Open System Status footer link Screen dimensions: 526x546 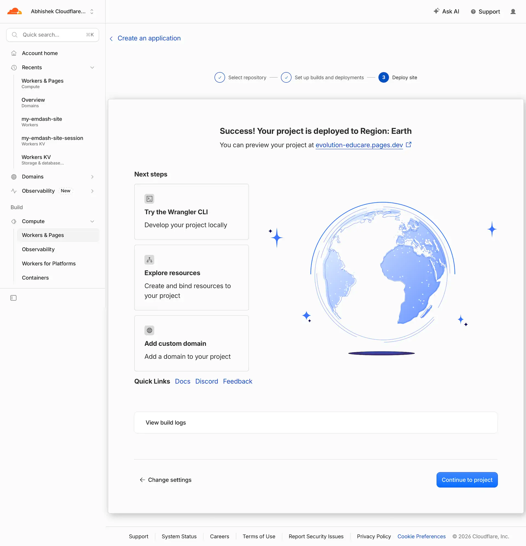[179, 536]
